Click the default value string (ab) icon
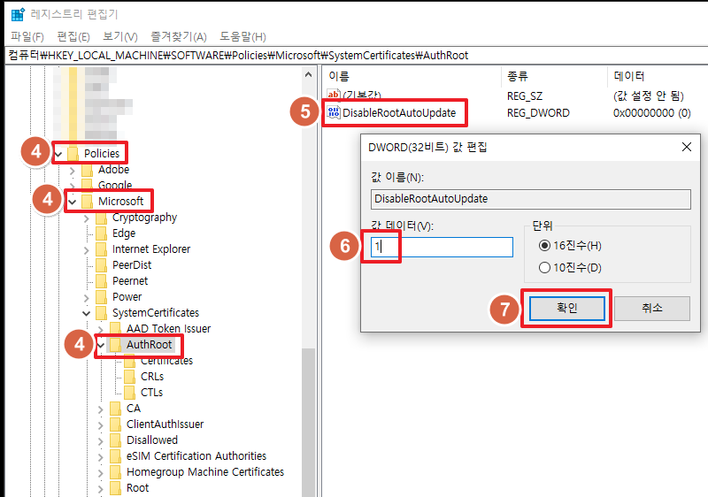Screen dimensions: 708x497 [x=334, y=94]
